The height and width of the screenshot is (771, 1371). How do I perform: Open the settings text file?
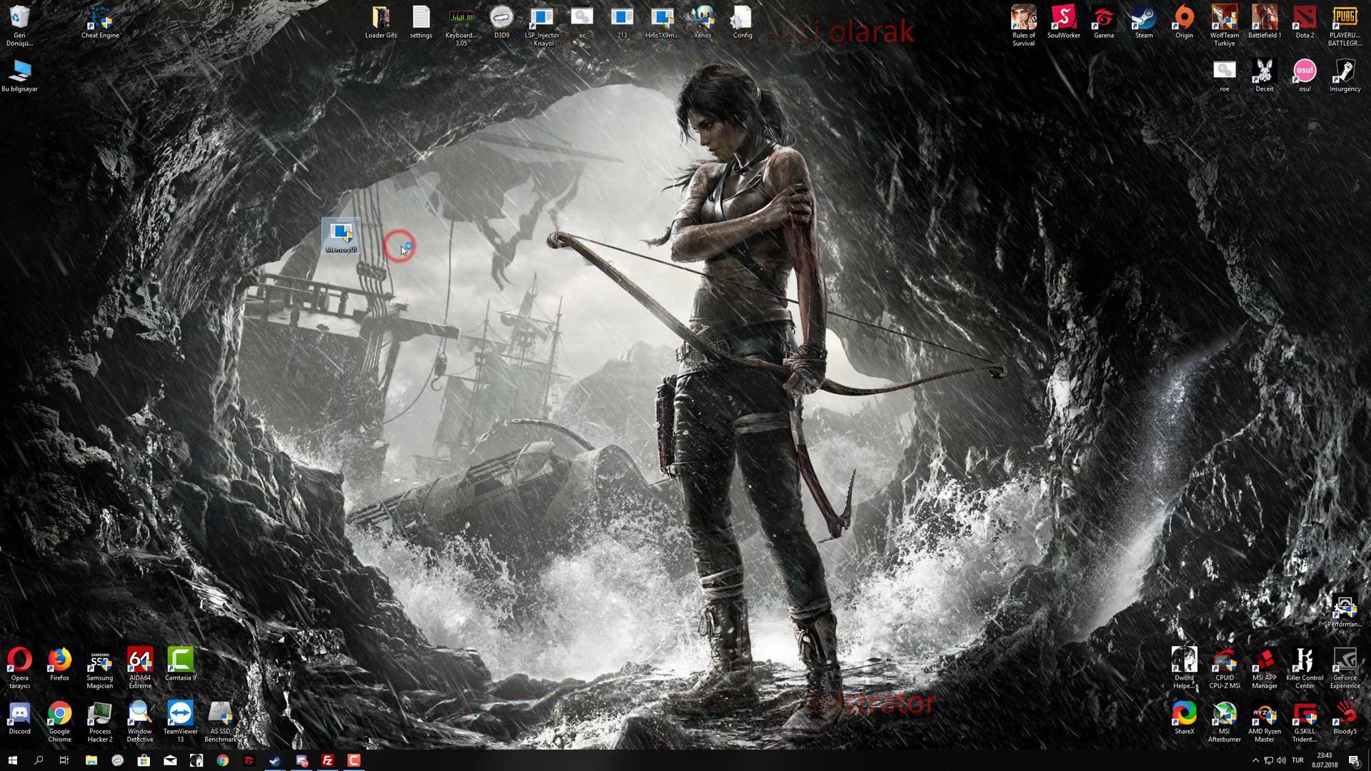(421, 23)
